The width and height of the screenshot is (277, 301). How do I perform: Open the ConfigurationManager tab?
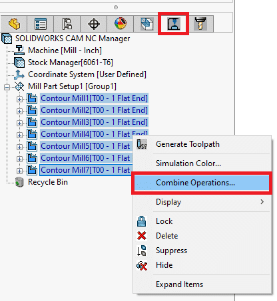[67, 24]
